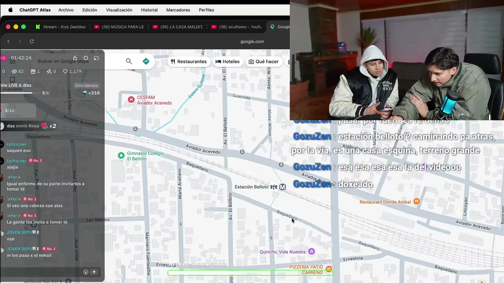Open the Marcadores menu
Image resolution: width=504 pixels, height=283 pixels.
pos(178,10)
